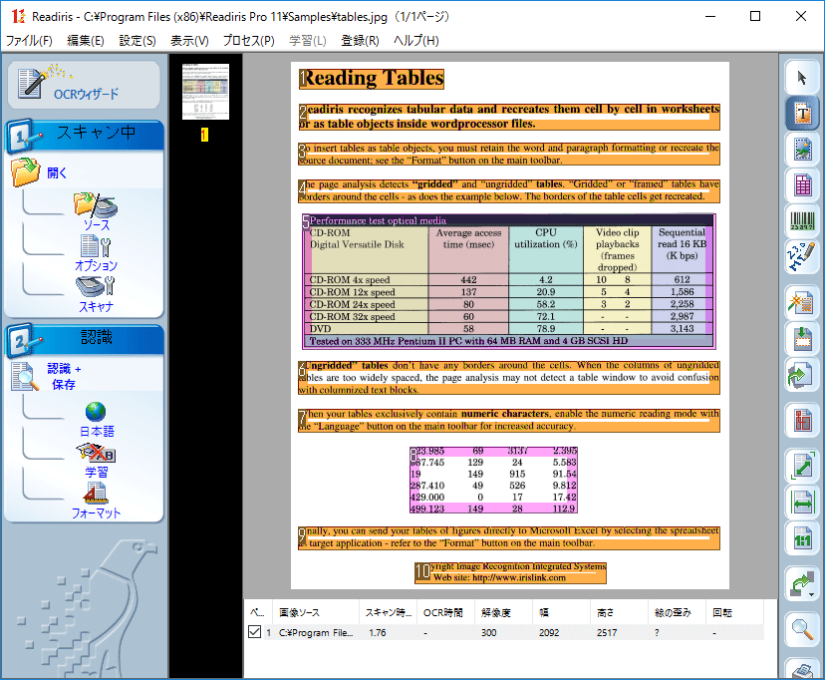The image size is (825, 680).
Task: Set zoom to 1:1 actual size
Action: tap(802, 537)
